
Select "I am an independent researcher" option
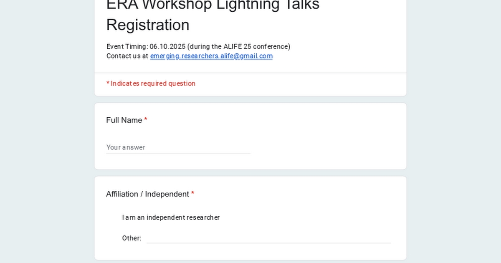(x=171, y=217)
